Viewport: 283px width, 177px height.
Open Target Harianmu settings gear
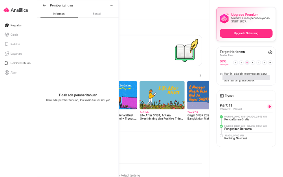tap(270, 52)
